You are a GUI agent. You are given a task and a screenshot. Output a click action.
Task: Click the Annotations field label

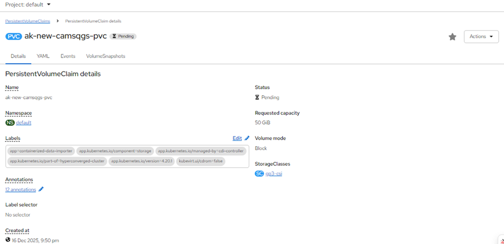pos(19,180)
